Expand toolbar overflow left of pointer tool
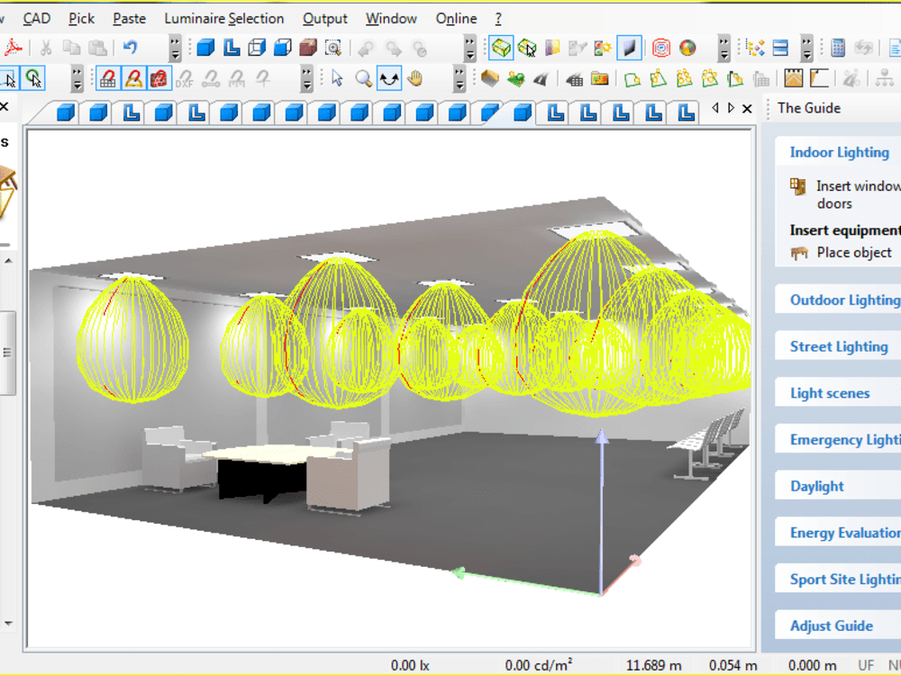Screen dimensions: 901x675 pos(307,78)
